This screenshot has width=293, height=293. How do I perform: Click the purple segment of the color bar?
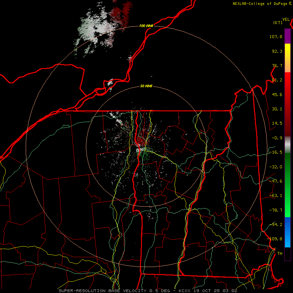[x=287, y=36]
